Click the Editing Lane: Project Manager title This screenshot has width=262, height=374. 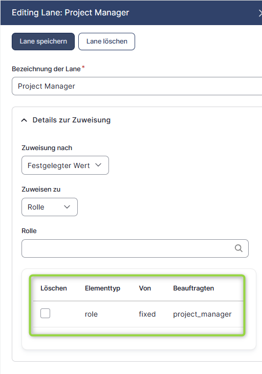click(70, 13)
